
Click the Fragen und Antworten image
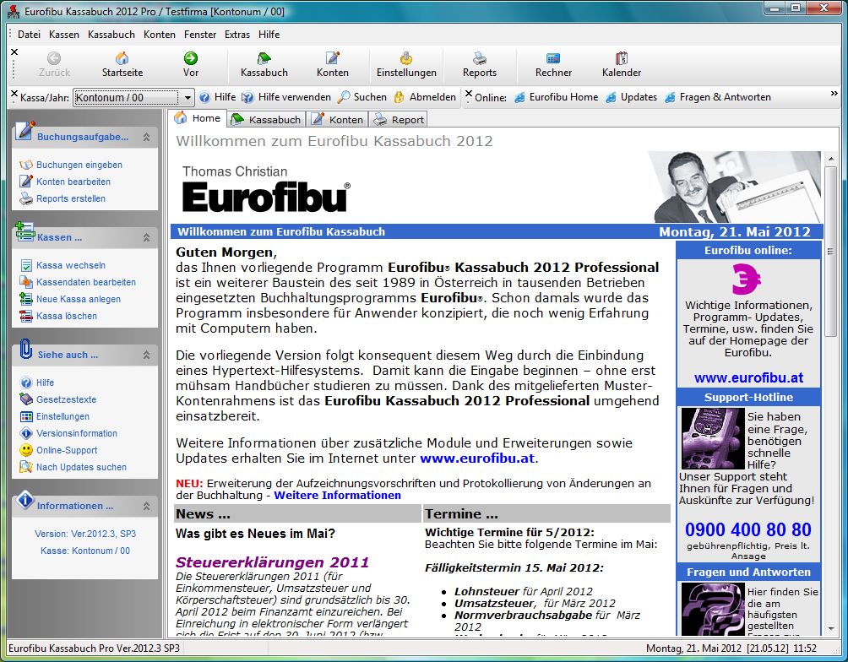coord(712,609)
